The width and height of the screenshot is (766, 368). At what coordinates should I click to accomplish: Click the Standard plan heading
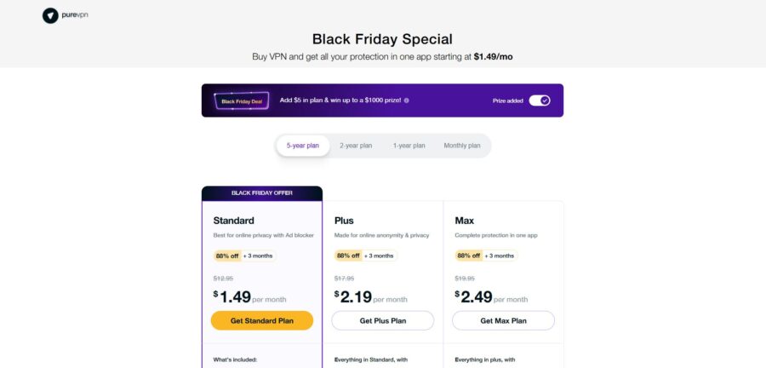[233, 221]
